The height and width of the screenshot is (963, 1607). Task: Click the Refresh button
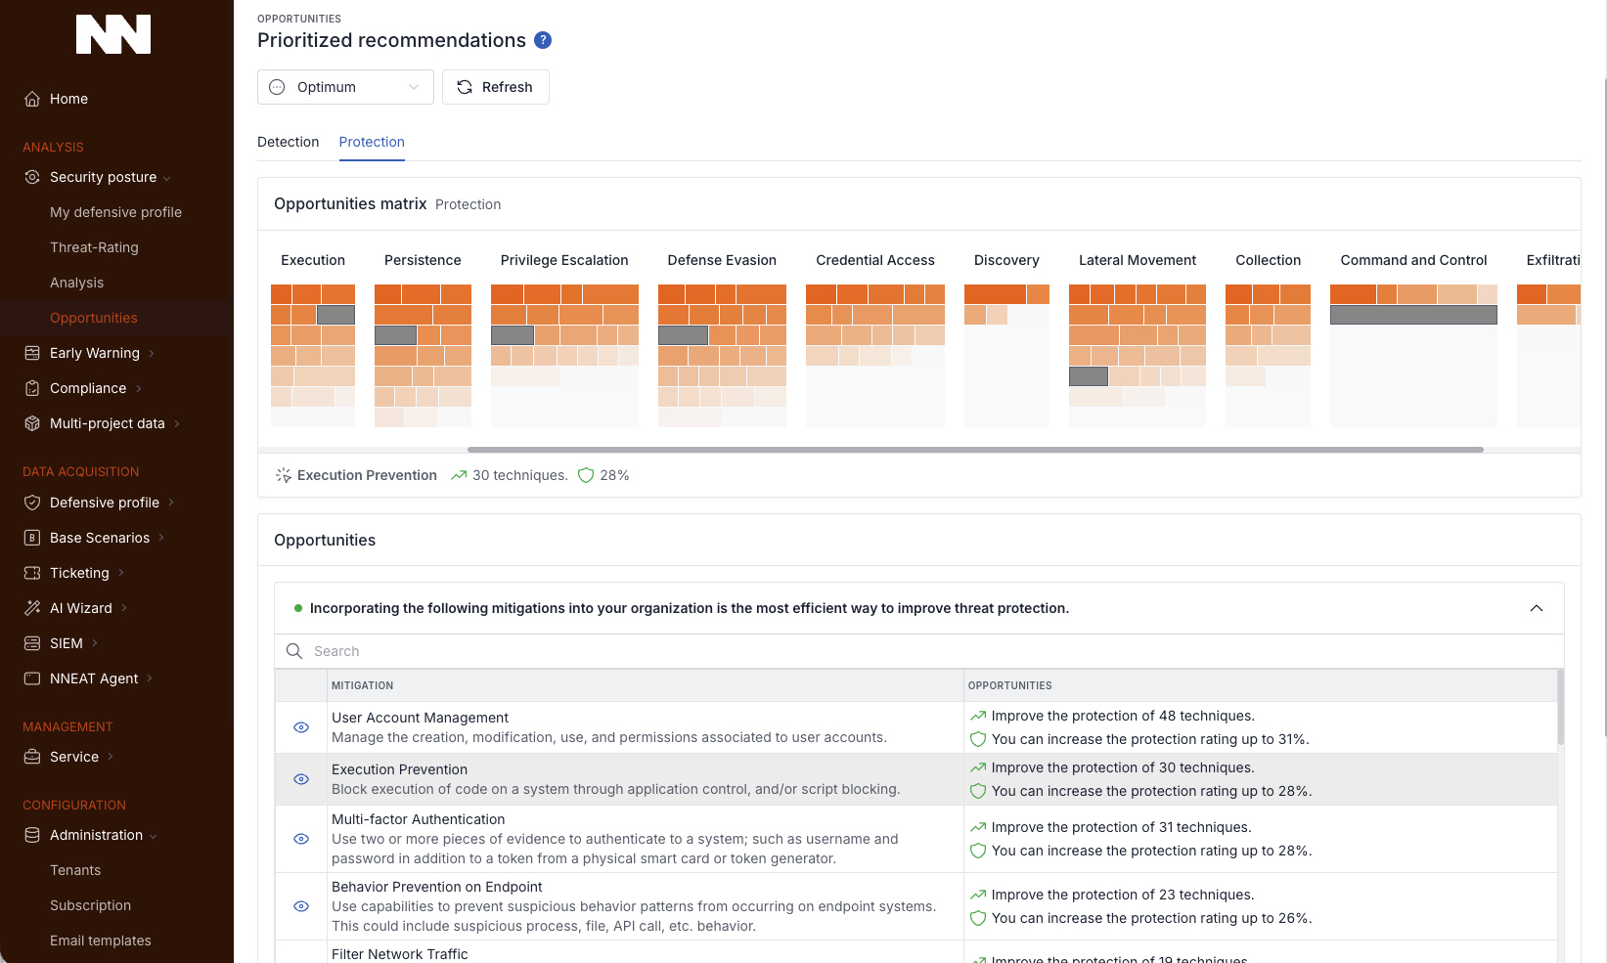click(495, 87)
